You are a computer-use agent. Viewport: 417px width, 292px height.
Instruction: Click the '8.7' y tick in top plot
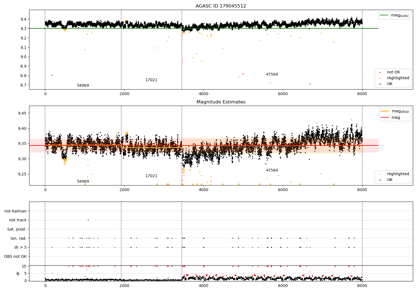tap(23, 85)
